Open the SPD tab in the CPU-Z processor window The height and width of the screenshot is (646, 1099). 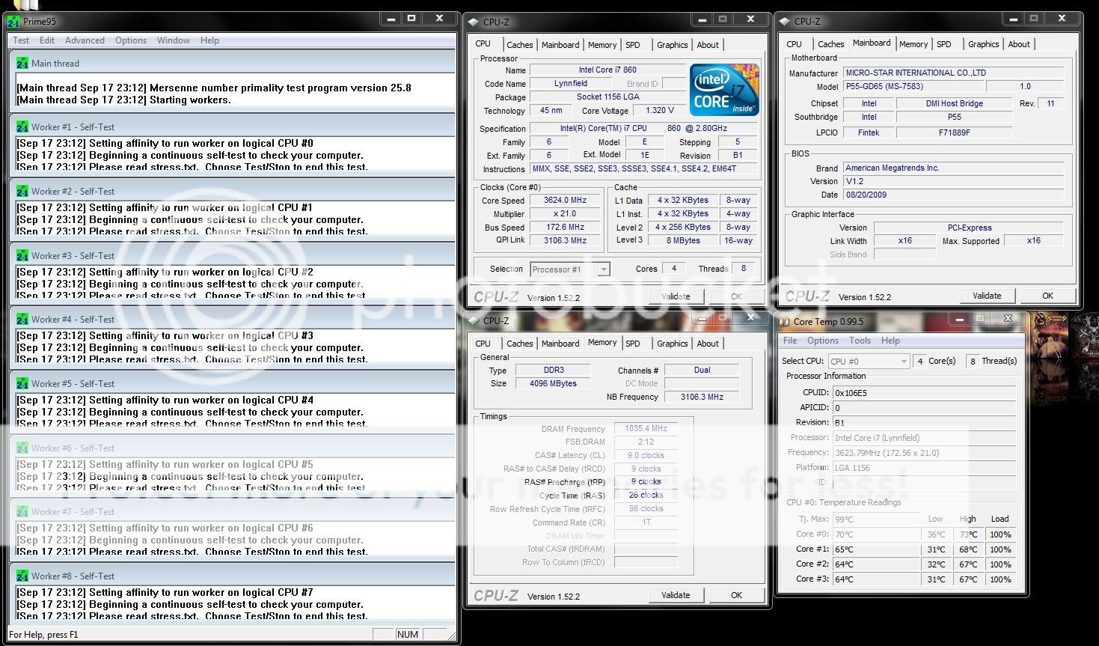[633, 45]
